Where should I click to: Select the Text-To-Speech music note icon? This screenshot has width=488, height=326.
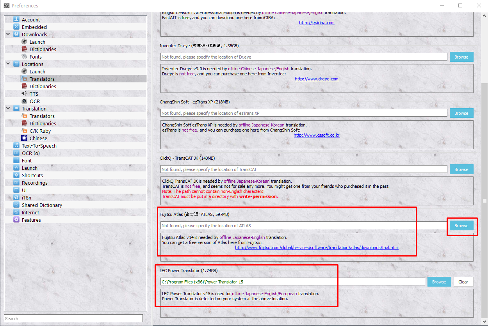point(16,146)
